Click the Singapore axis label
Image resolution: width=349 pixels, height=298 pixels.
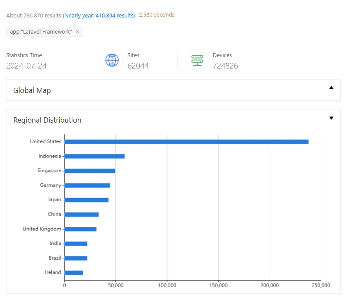click(x=49, y=171)
